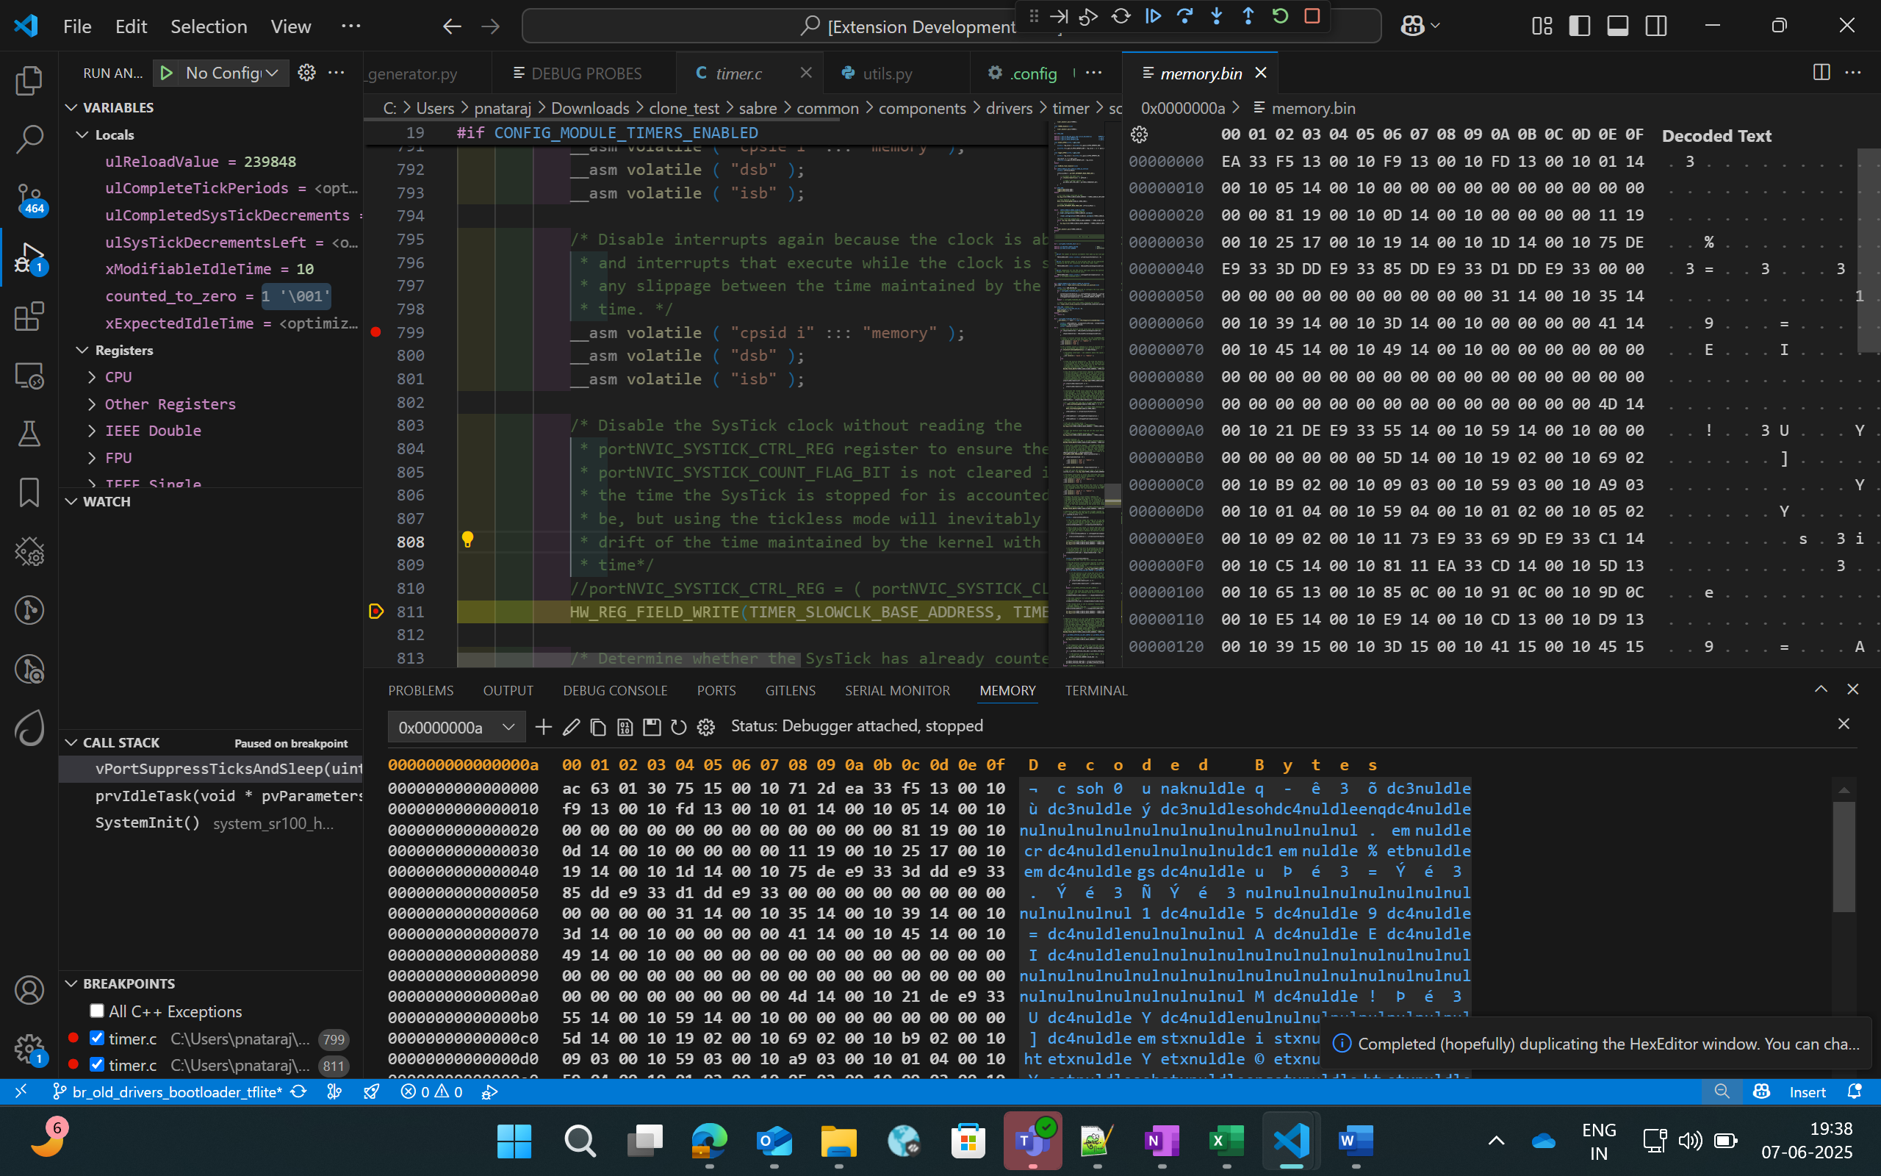Click the add memory view plus icon
The image size is (1881, 1176).
(x=543, y=727)
